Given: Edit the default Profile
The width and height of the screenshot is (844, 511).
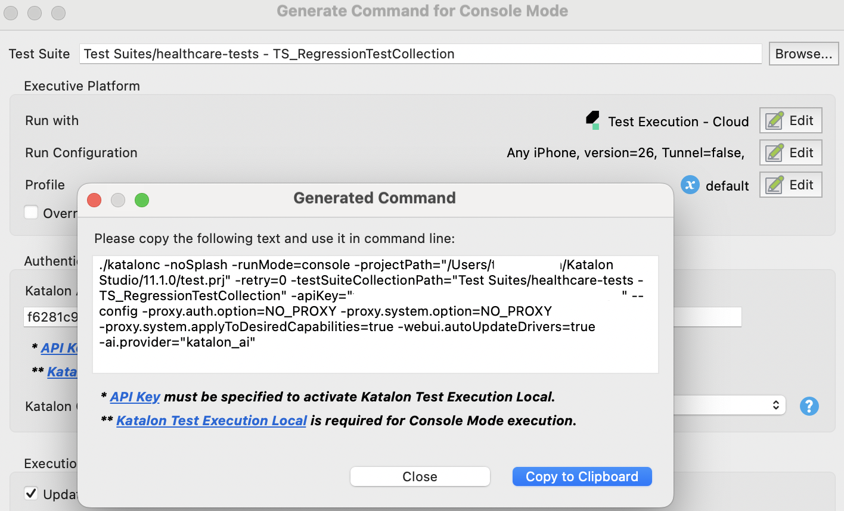Looking at the screenshot, I should pos(790,185).
